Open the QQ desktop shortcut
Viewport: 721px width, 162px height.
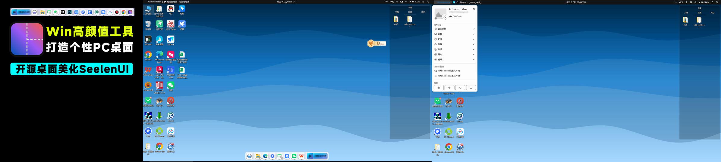(x=171, y=9)
